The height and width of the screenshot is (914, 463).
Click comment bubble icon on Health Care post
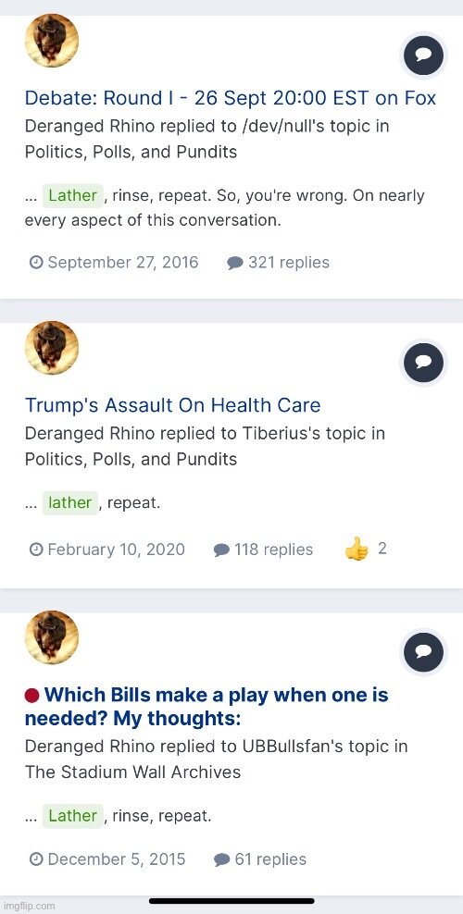click(424, 362)
